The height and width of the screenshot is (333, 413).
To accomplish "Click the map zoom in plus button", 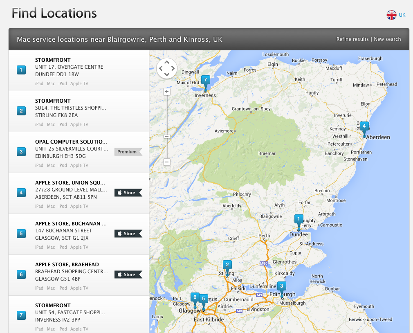I will [167, 92].
